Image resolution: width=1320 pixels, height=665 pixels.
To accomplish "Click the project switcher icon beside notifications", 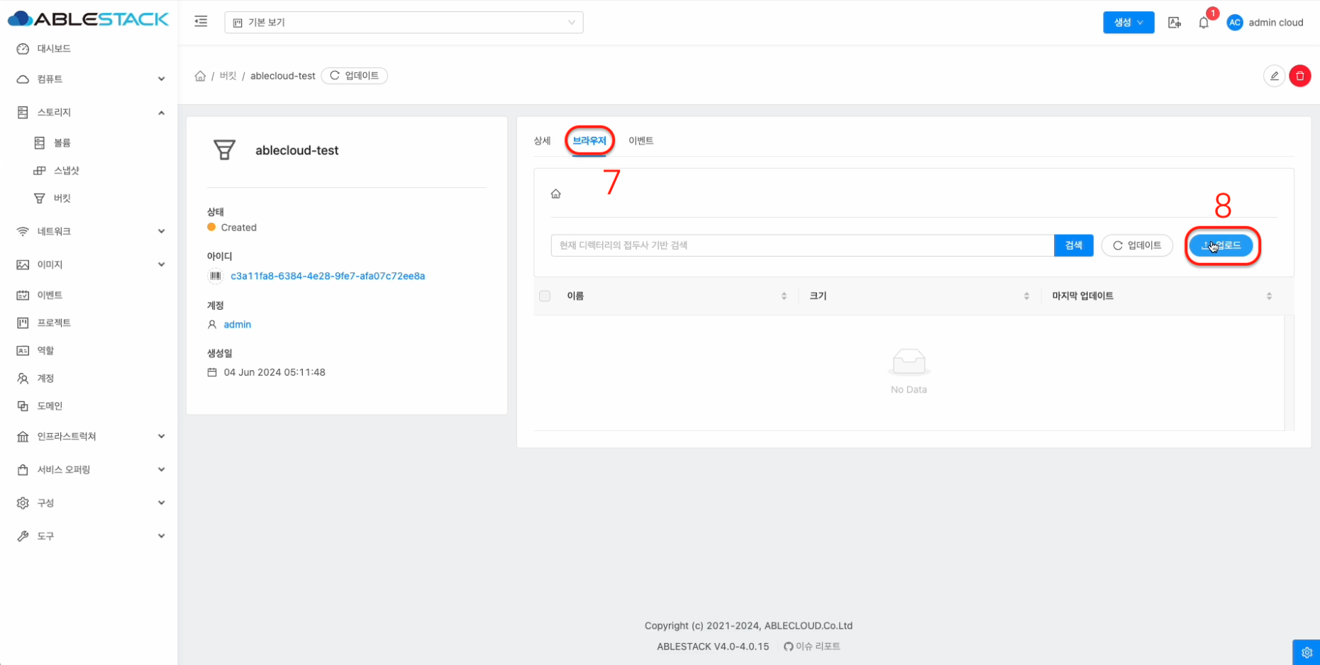I will click(1175, 23).
